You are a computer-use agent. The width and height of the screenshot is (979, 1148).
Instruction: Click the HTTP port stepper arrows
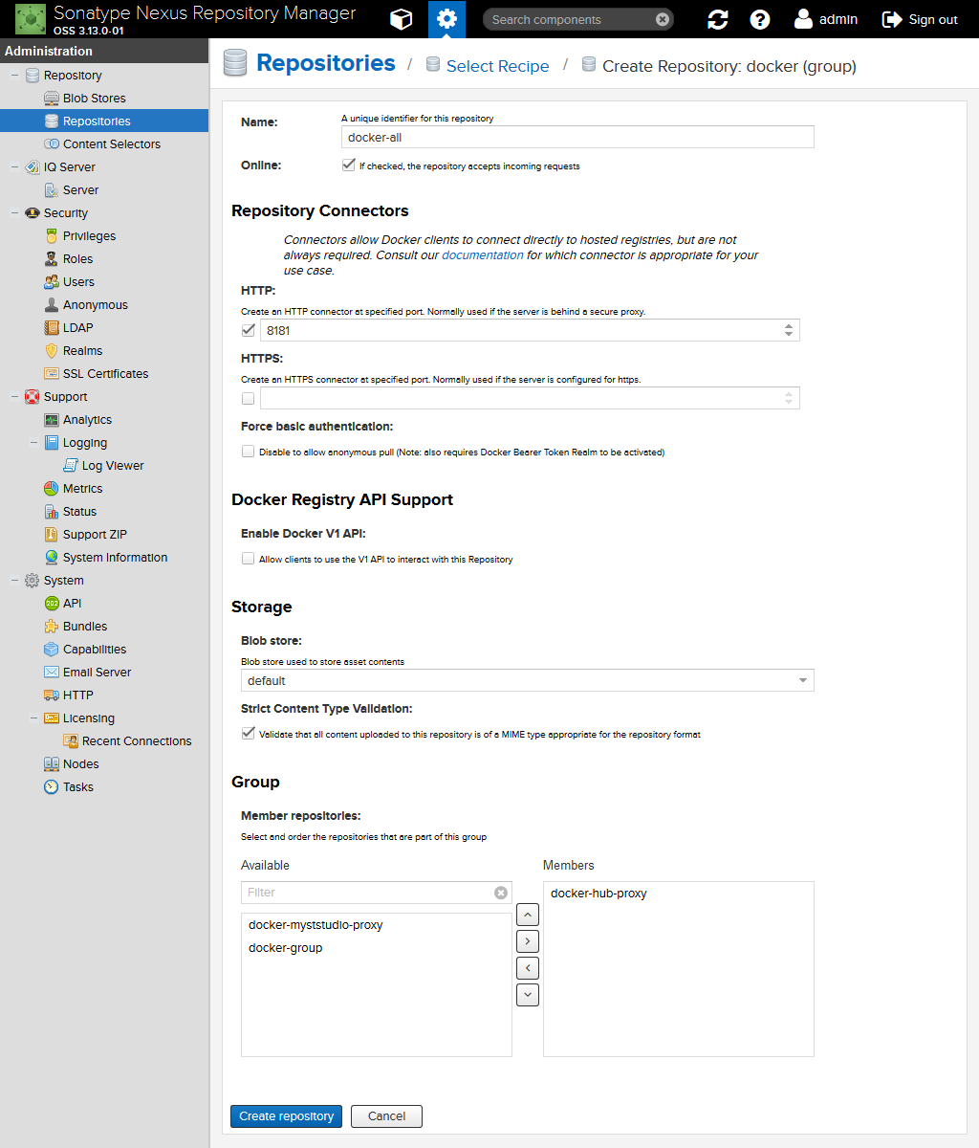point(789,330)
